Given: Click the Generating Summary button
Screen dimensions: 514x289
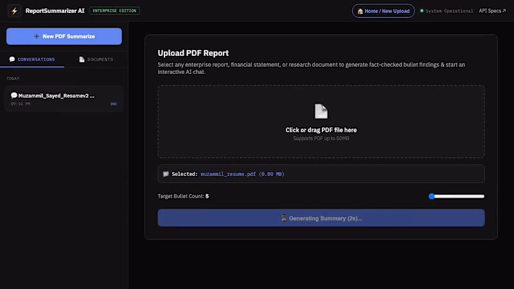Looking at the screenshot, I should 321,218.
